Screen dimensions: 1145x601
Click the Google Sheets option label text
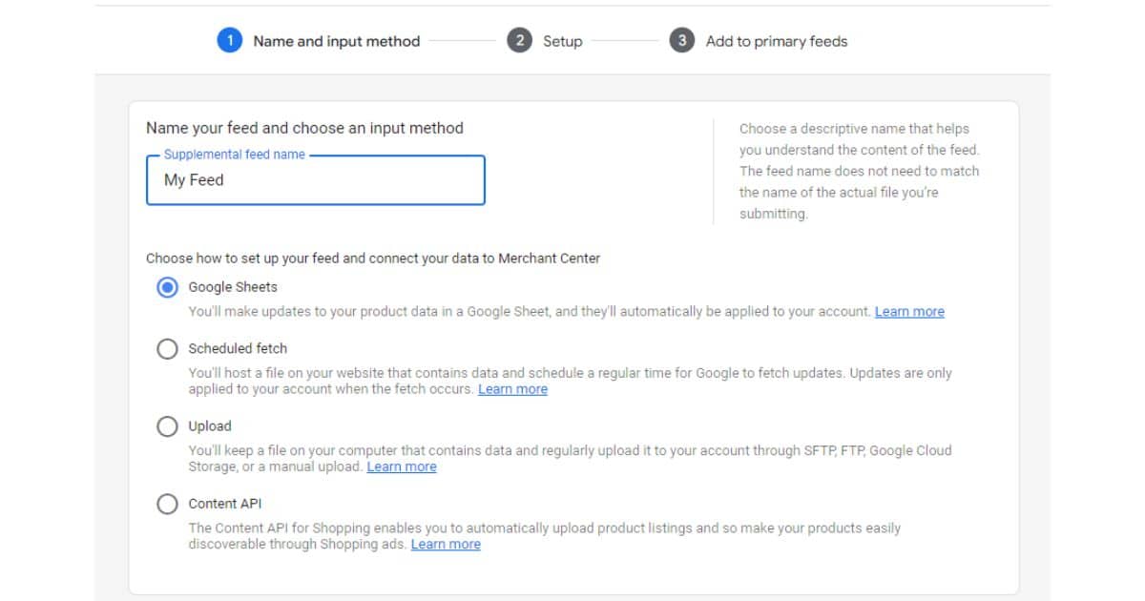tap(232, 286)
